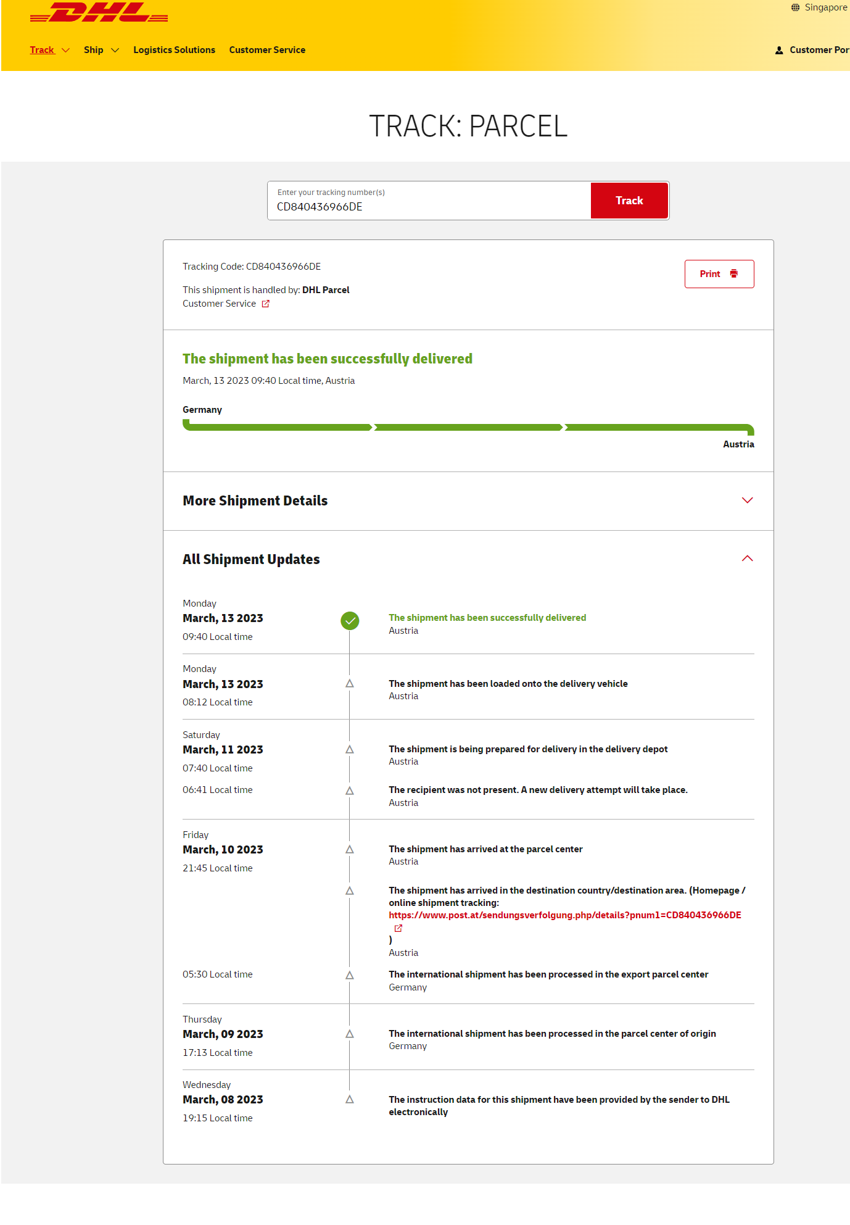Click the Customer Service link under DHL Parcel
Screen dimensions: 850x1225
coord(219,304)
